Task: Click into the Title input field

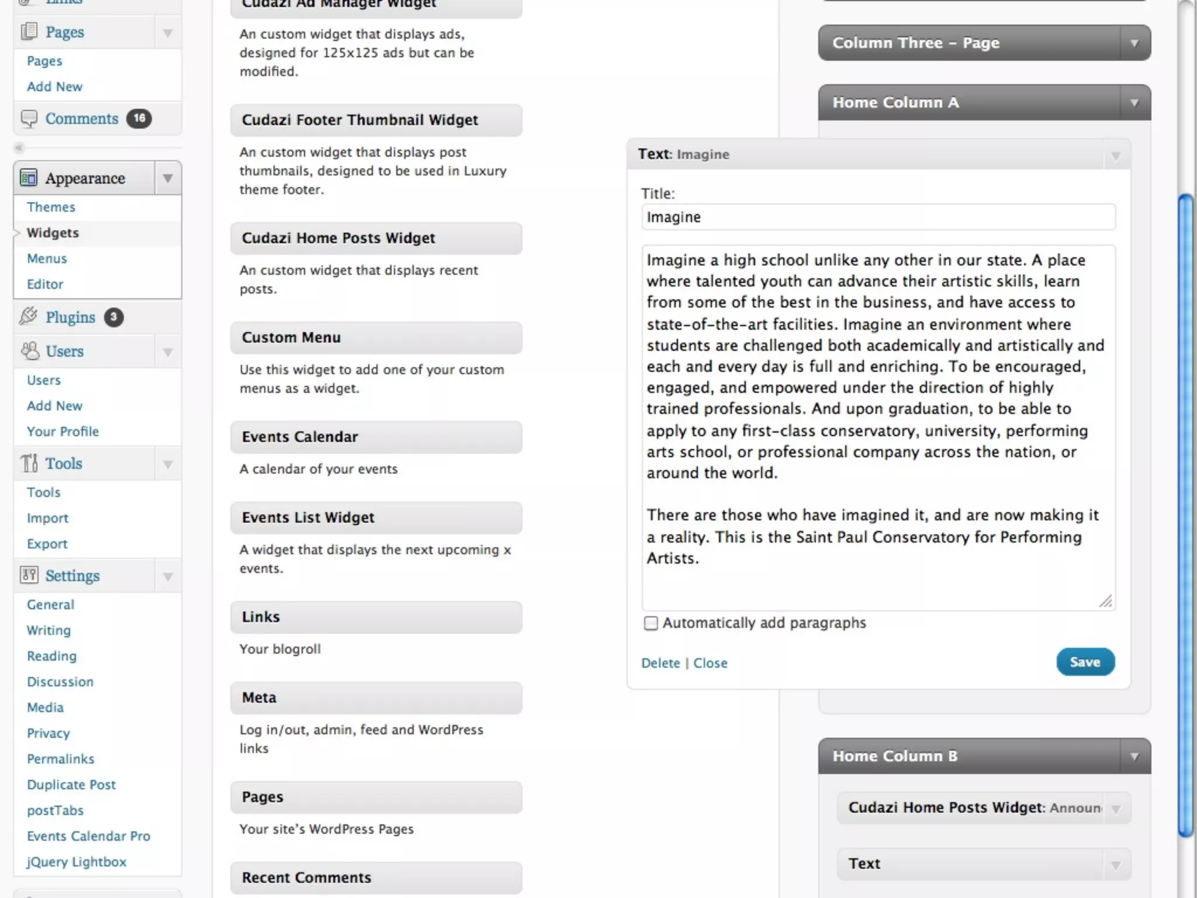Action: [878, 217]
